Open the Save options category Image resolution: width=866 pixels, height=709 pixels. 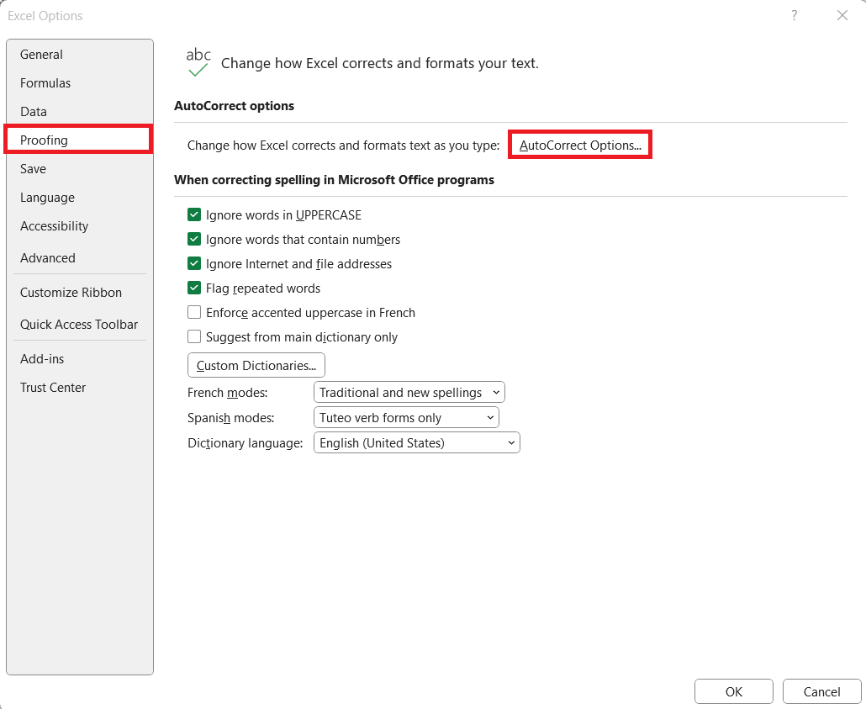click(x=80, y=168)
